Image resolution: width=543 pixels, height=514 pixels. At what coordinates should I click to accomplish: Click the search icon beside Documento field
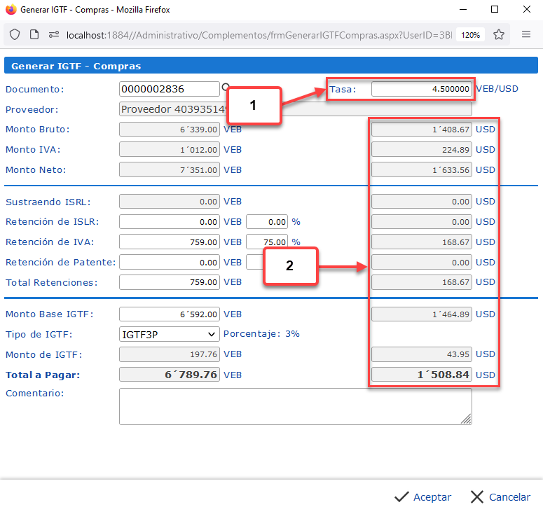point(226,88)
